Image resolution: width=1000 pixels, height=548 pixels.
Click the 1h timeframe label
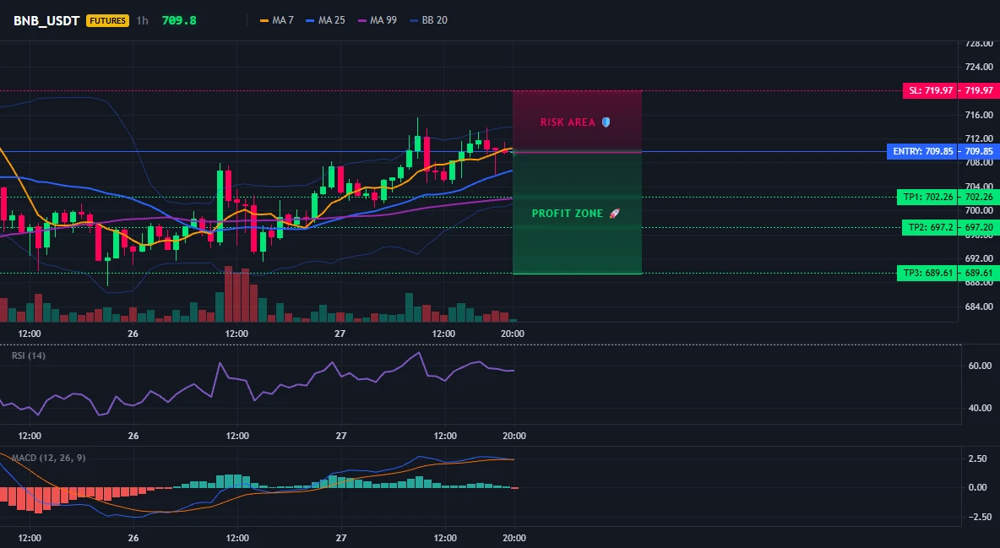coord(142,20)
